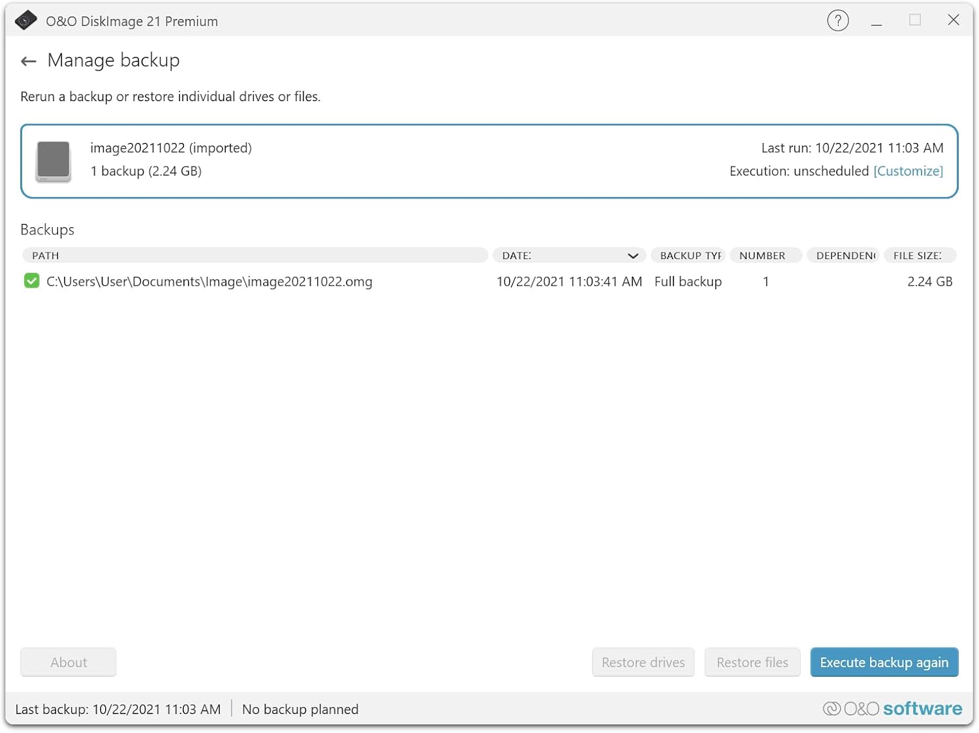
Task: Click the No backup planned status text
Action: point(300,709)
